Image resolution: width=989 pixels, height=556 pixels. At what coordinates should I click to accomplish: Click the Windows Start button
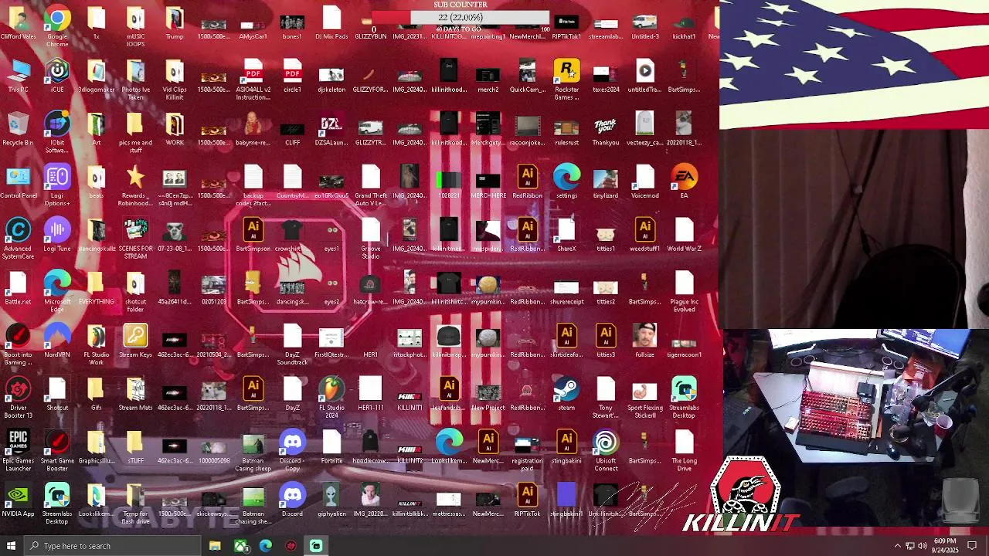point(11,546)
